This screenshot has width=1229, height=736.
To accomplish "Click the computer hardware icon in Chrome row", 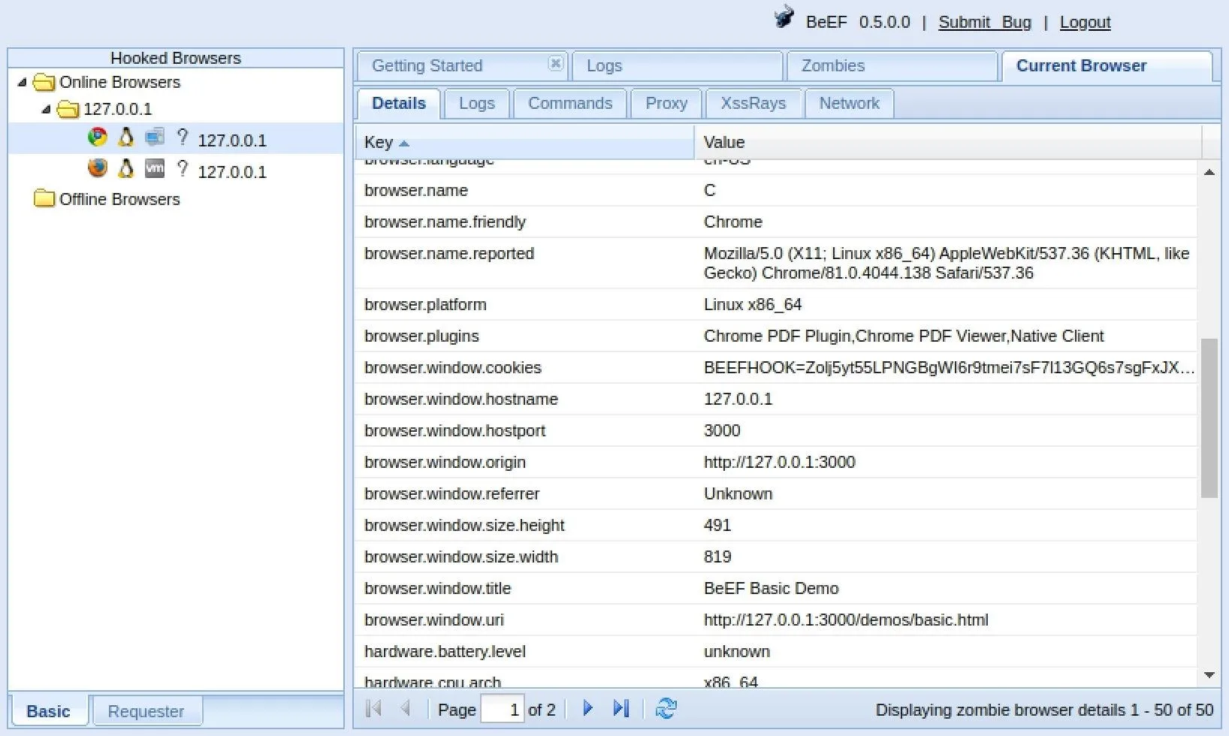I will (155, 137).
